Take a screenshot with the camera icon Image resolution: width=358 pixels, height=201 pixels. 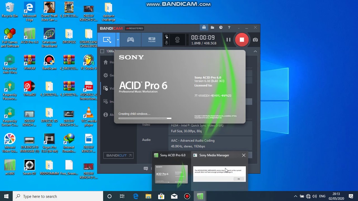pos(255,40)
